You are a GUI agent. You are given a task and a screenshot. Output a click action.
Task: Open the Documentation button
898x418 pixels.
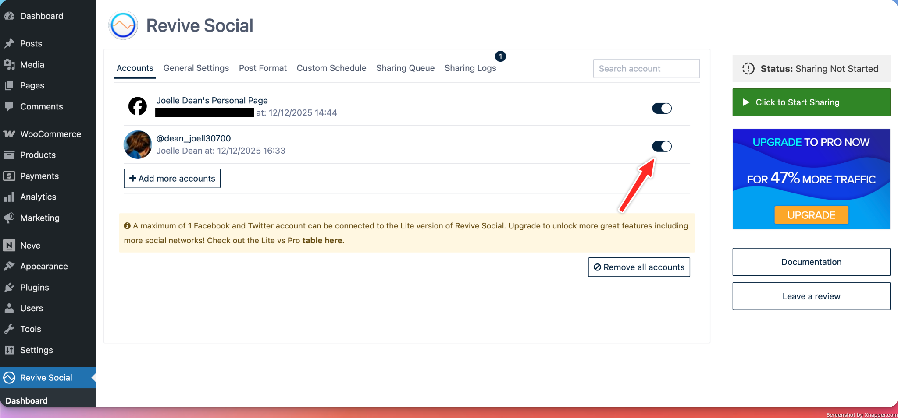811,262
